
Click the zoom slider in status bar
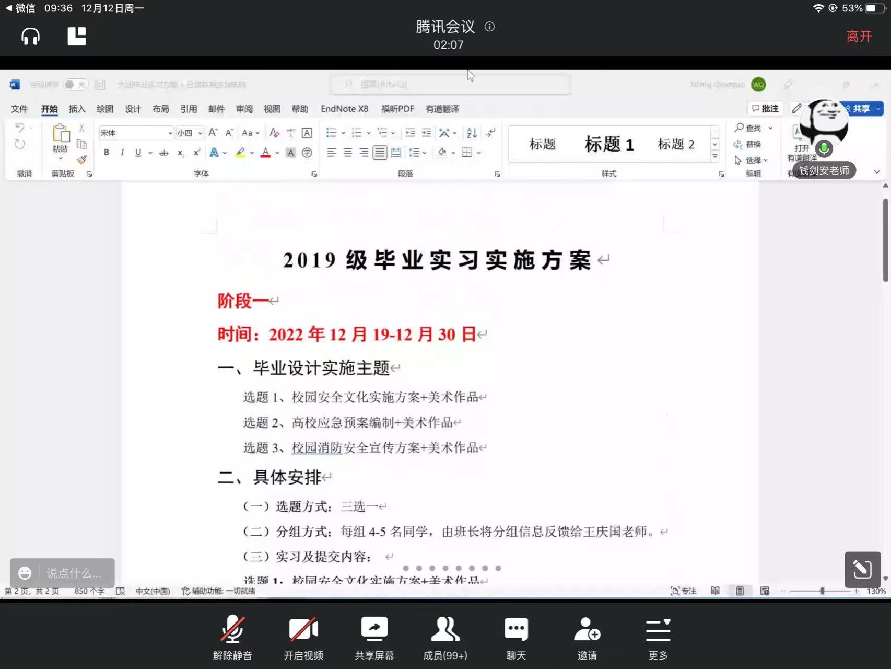[822, 591]
